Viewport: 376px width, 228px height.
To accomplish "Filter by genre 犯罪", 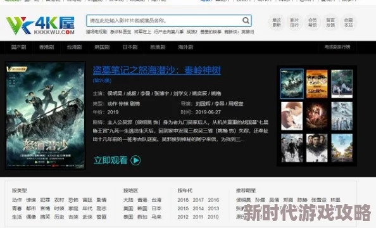I will point(45,200).
